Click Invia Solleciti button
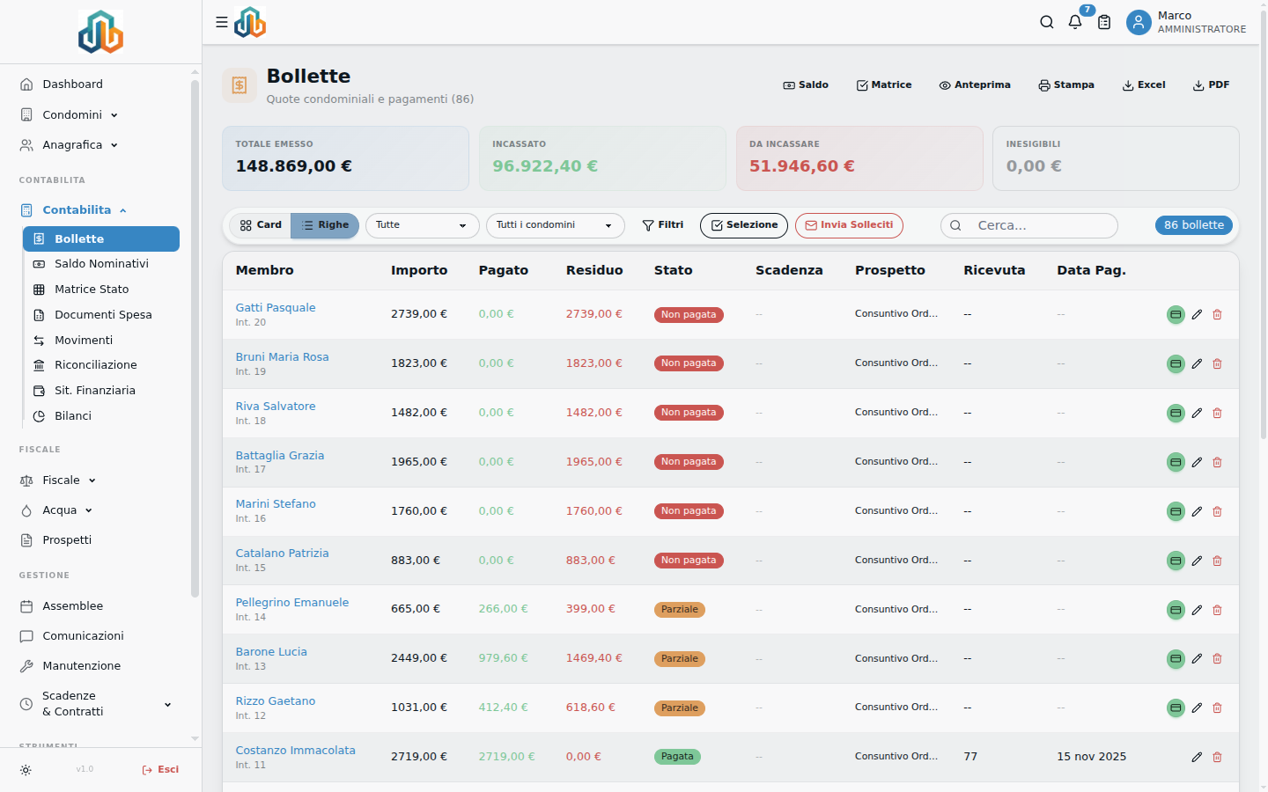The height and width of the screenshot is (792, 1268). coord(849,225)
